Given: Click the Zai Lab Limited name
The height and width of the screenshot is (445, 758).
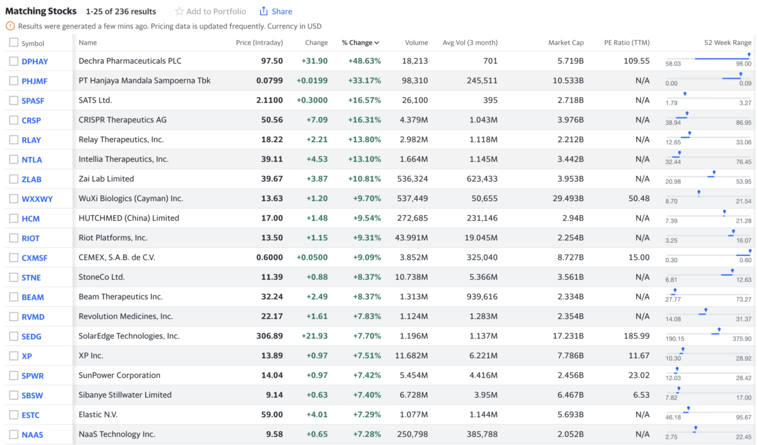Looking at the screenshot, I should point(107,179).
